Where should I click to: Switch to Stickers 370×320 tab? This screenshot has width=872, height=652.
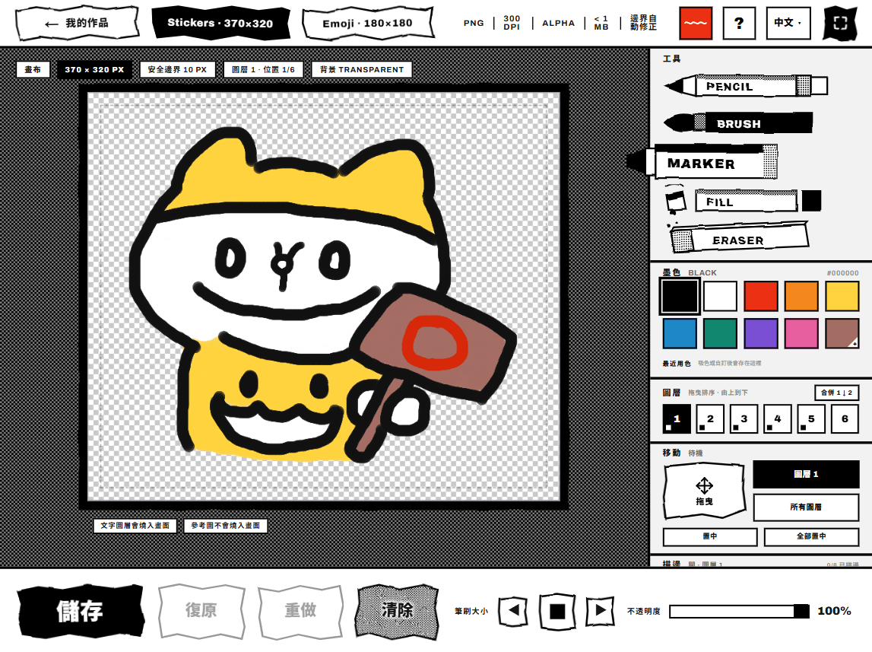[220, 24]
